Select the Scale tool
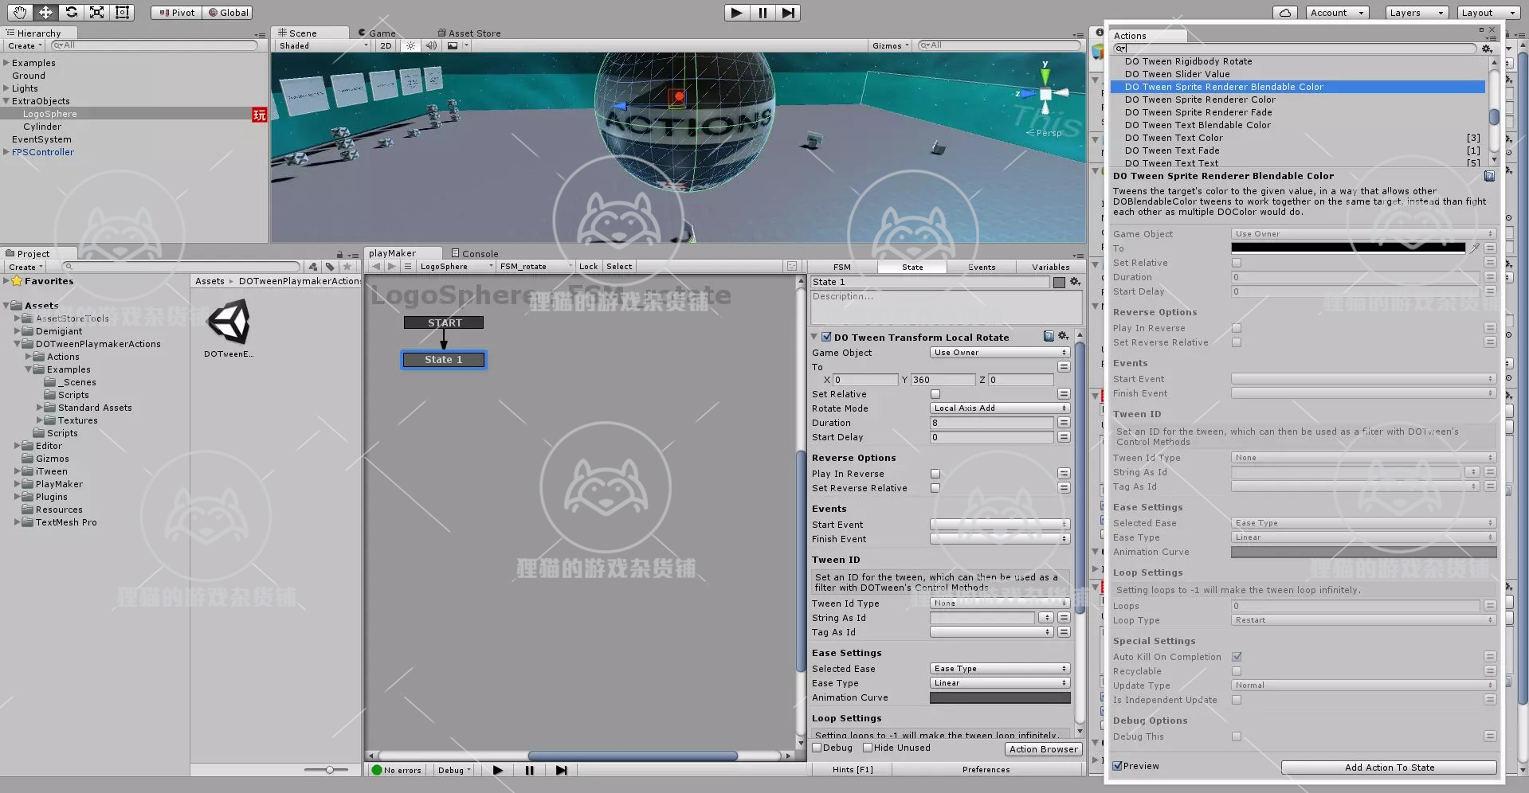This screenshot has height=793, width=1529. point(96,12)
